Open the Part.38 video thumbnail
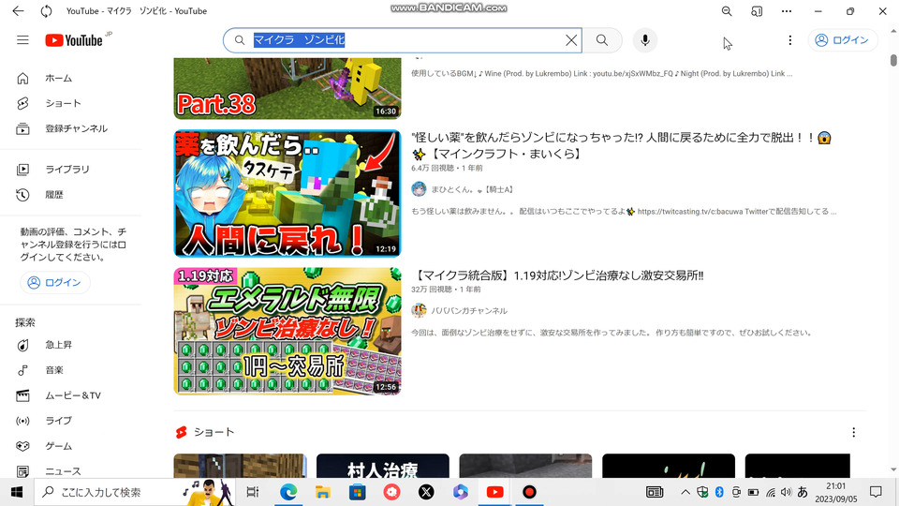Image resolution: width=899 pixels, height=506 pixels. coord(287,88)
